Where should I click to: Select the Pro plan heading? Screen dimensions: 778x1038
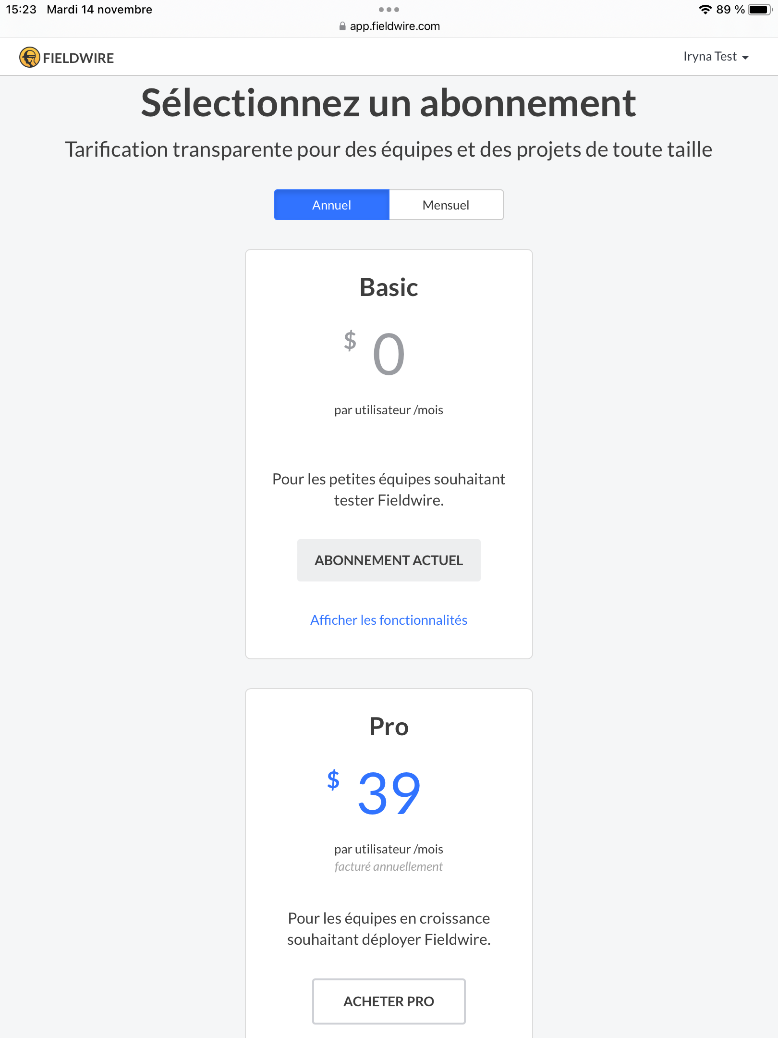(389, 727)
